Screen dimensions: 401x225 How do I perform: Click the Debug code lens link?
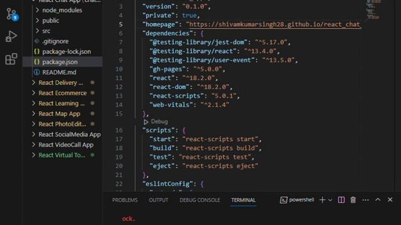tap(159, 122)
